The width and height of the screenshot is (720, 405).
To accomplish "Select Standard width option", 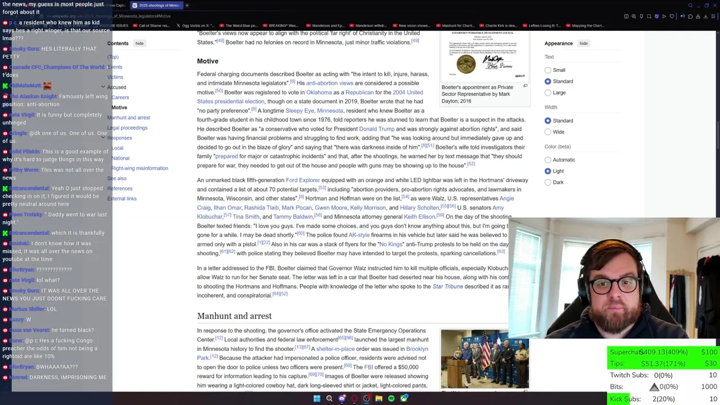I will tap(548, 120).
